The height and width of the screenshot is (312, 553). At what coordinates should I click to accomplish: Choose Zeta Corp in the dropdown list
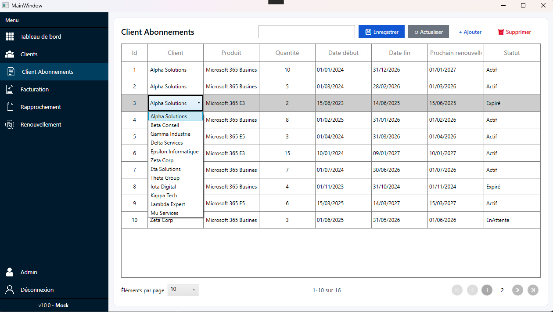176,160
